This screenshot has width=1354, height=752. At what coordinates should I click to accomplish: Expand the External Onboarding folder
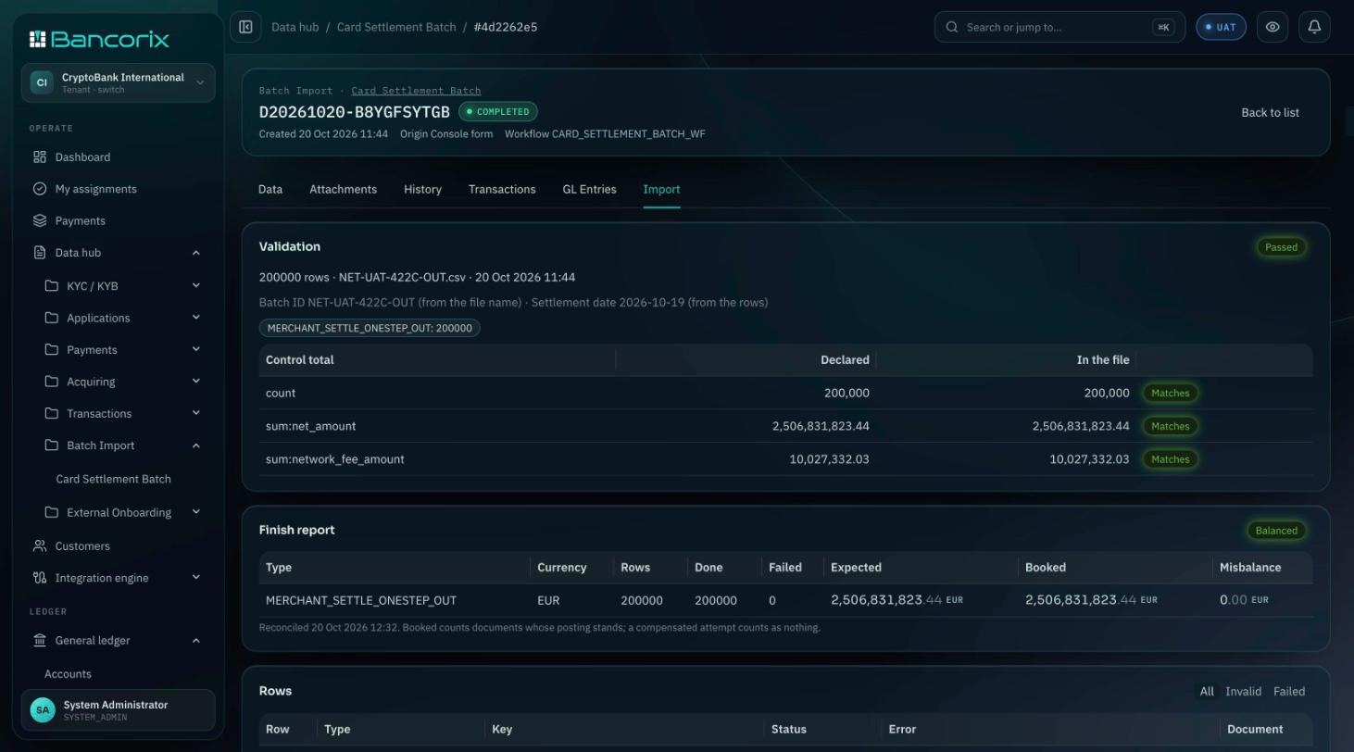pyautogui.click(x=196, y=512)
